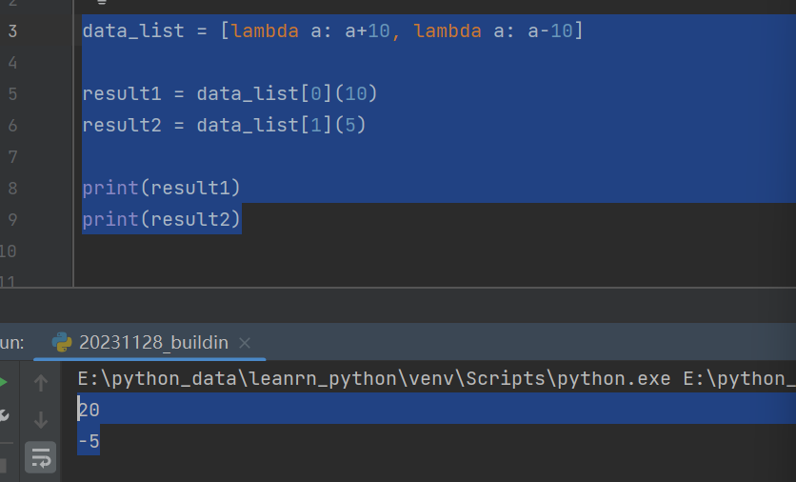Click the green Rerun button
Viewport: 796px width, 482px height.
3,382
